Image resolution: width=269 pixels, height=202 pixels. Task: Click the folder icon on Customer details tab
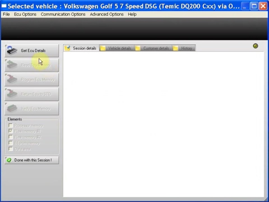coord(138,48)
